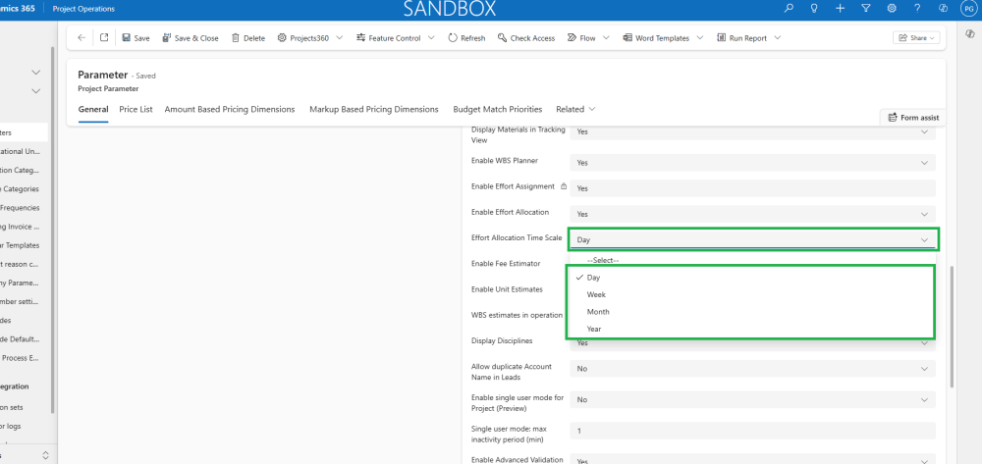Expand the Flow dropdown chevron
The image size is (982, 464).
click(x=606, y=38)
